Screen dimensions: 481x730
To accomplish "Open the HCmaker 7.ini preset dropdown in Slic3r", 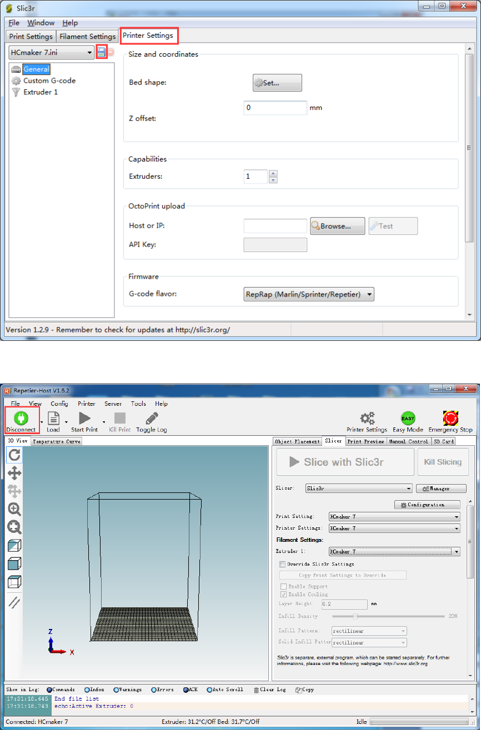I will [x=52, y=52].
